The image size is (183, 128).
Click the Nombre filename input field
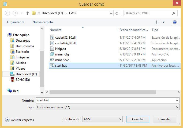pos(106,100)
